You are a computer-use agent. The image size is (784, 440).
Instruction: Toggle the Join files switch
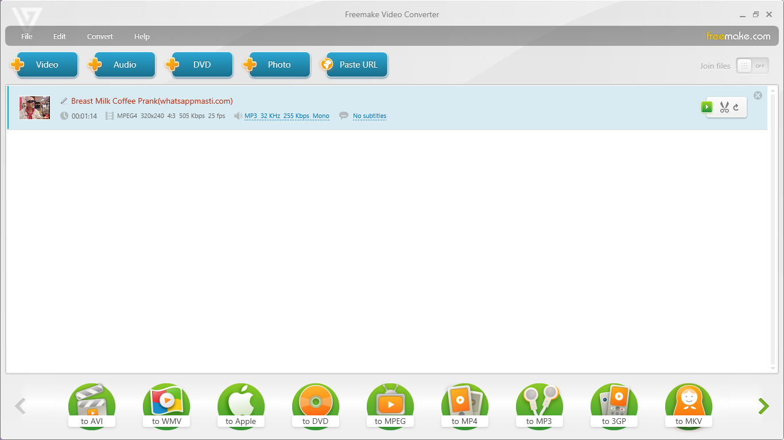point(752,66)
